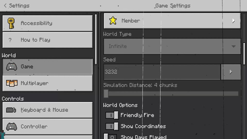Open the Accessibility settings section
This screenshot has width=247, height=139.
[x=48, y=23]
